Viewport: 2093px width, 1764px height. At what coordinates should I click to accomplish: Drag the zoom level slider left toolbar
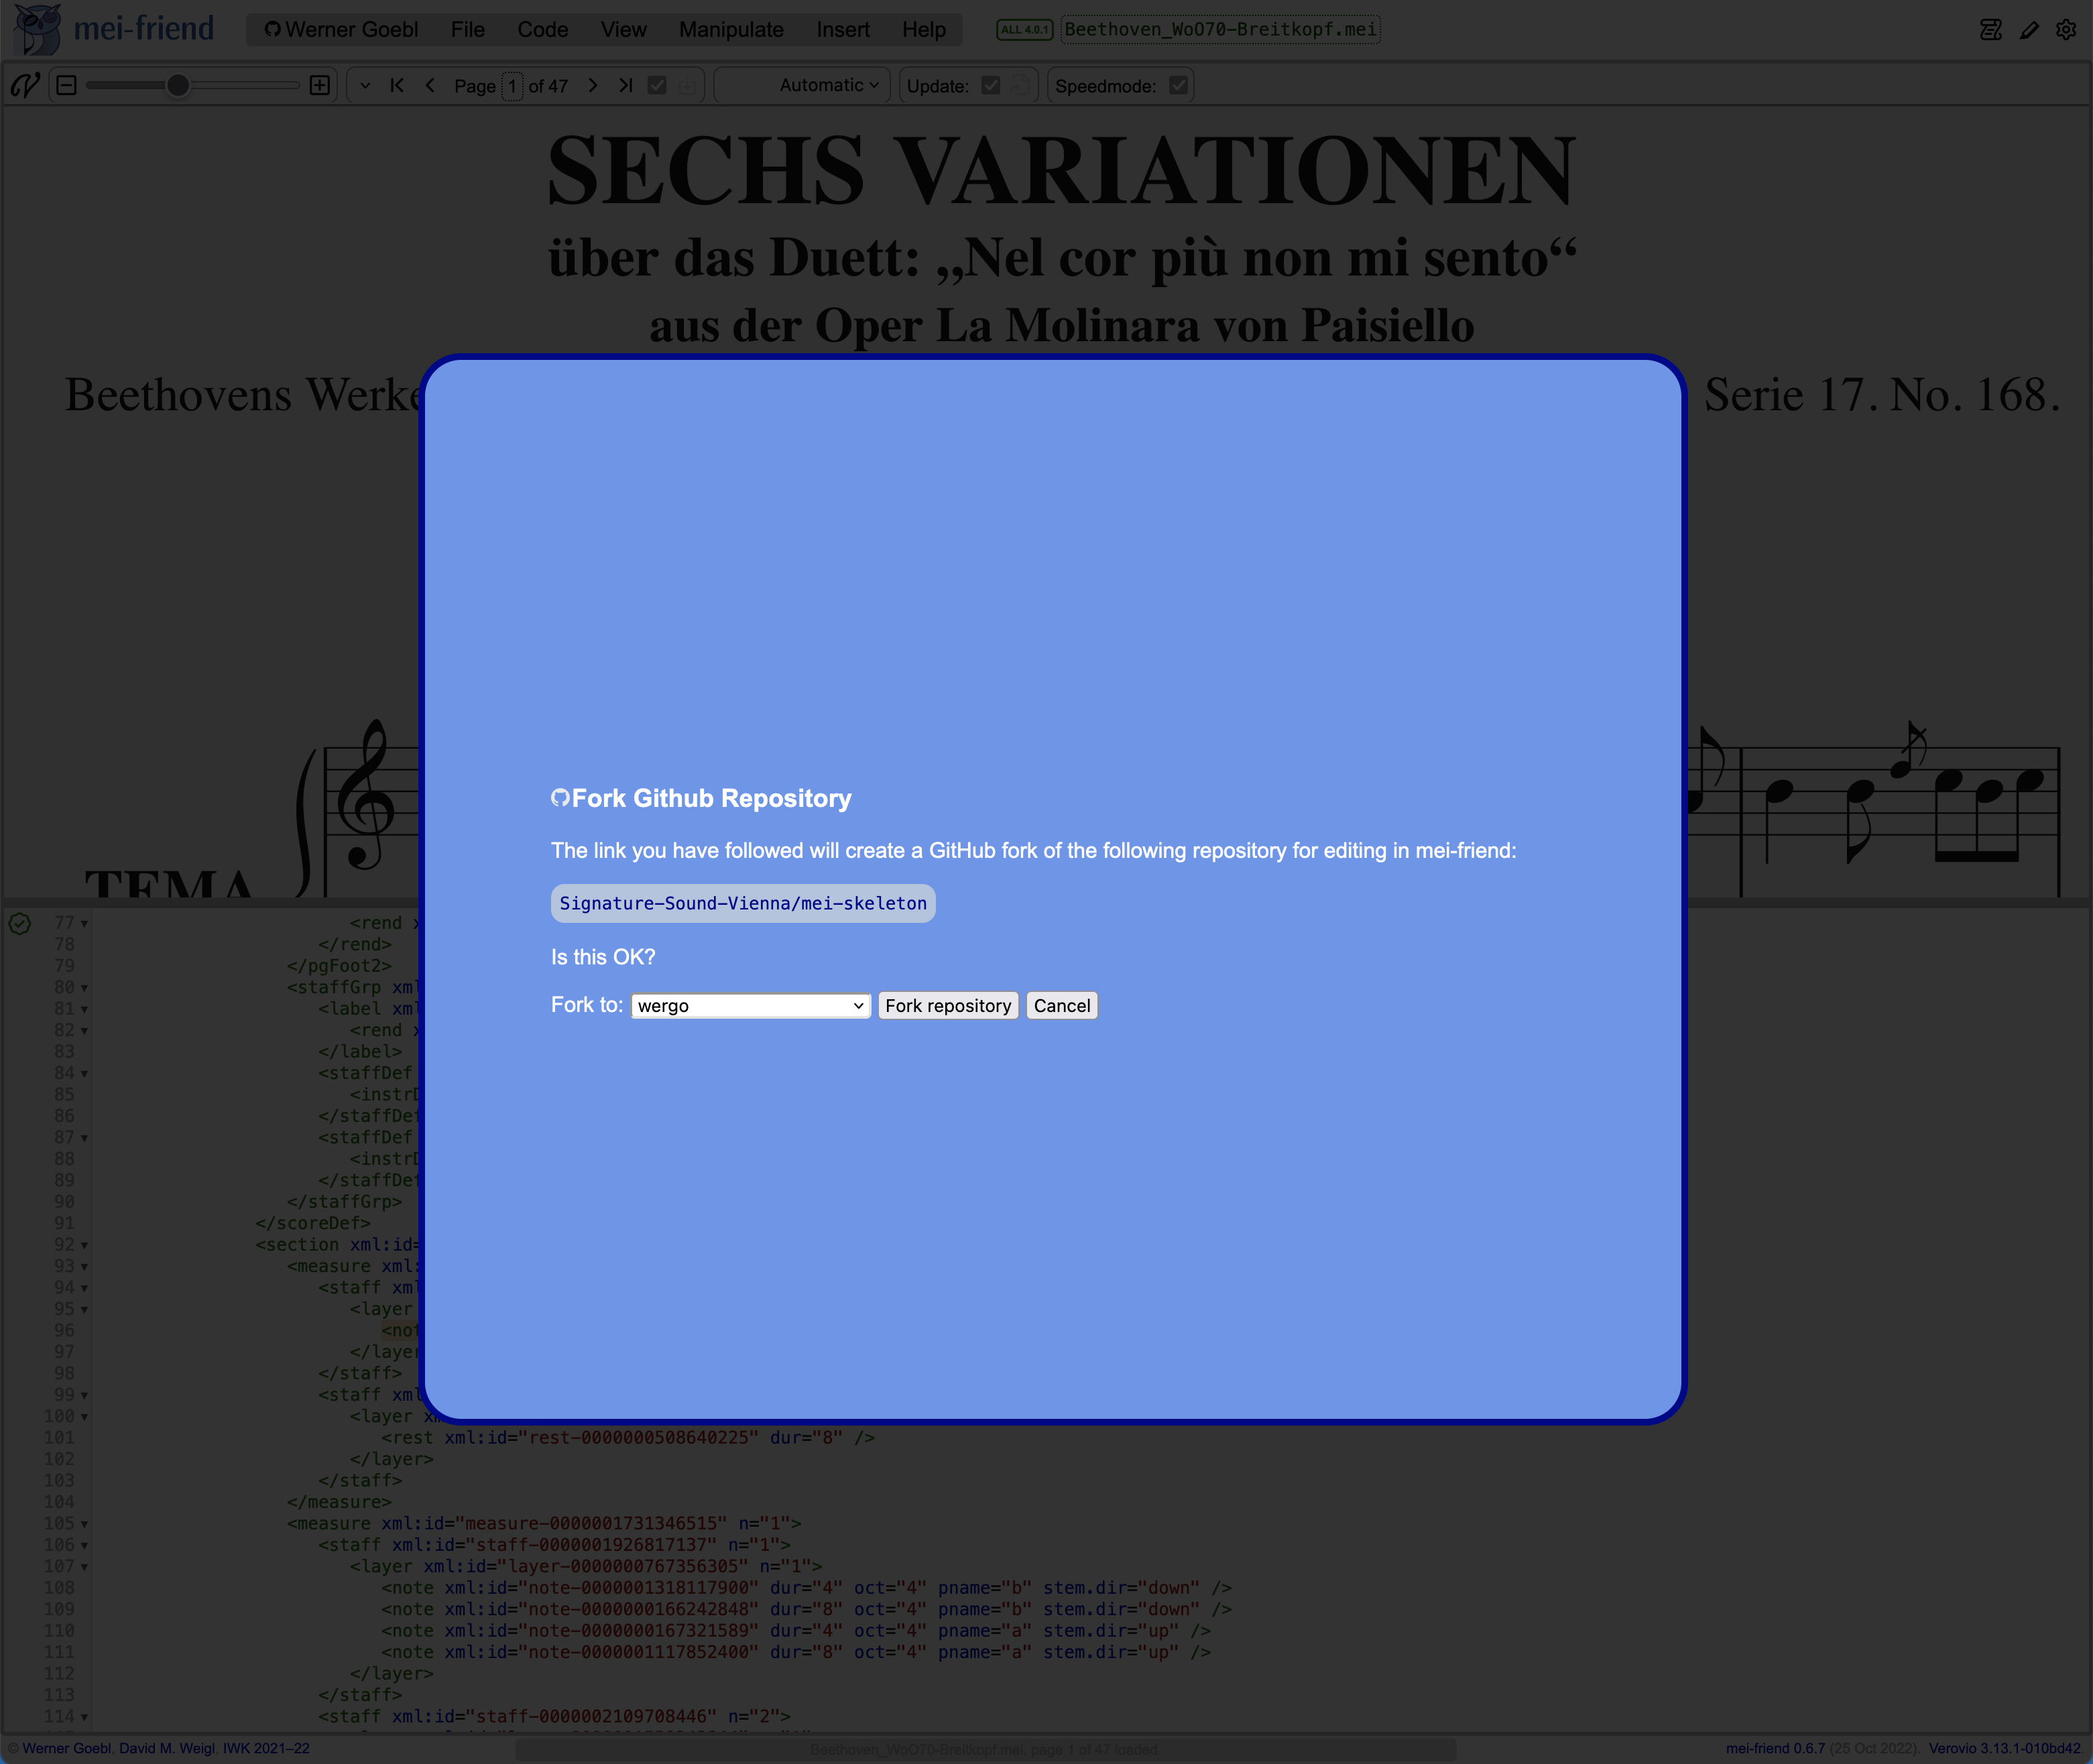click(x=175, y=86)
